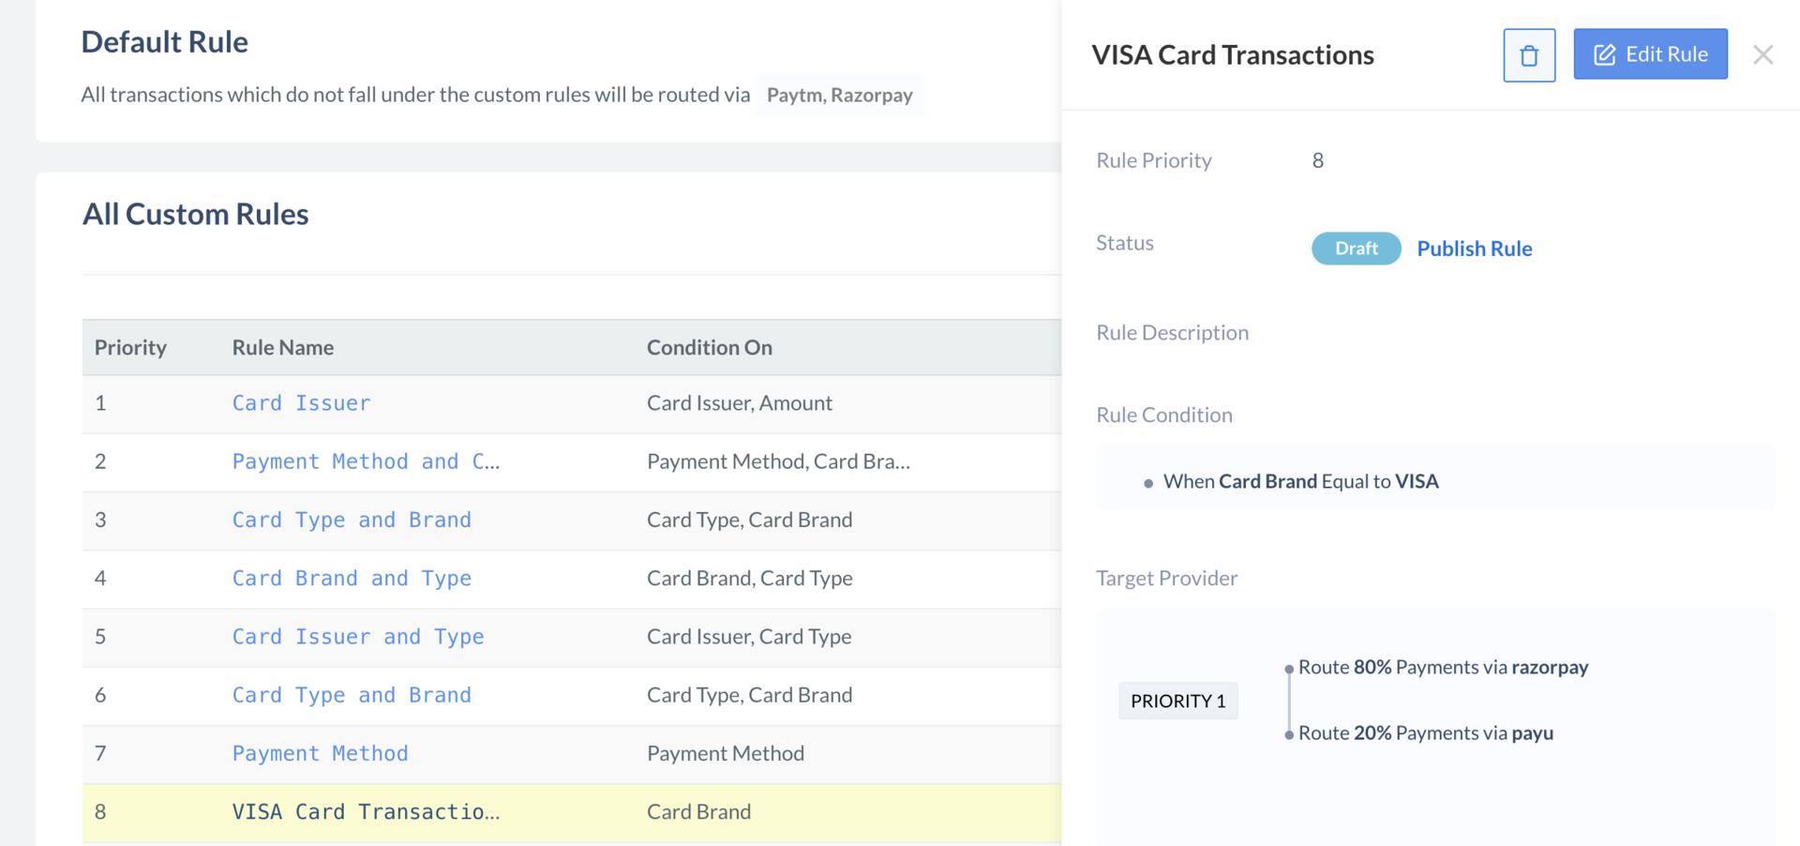Open the Card Brand and Type rule

point(352,578)
